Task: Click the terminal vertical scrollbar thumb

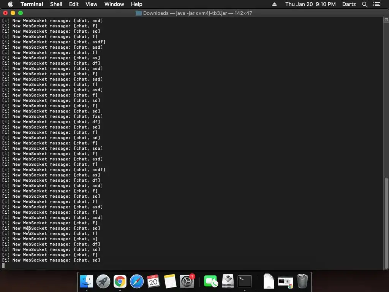Action: [386, 223]
